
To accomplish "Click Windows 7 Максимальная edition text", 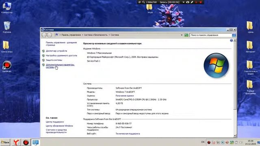I will click(99, 53).
